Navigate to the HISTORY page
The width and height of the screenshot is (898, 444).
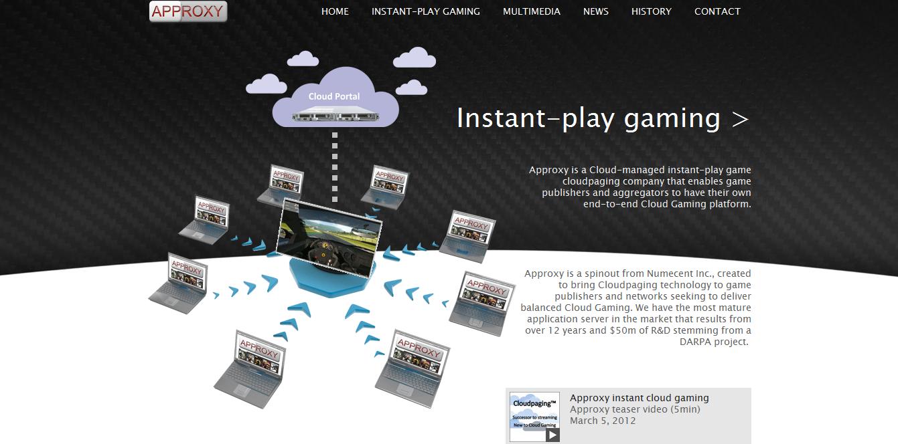click(652, 11)
